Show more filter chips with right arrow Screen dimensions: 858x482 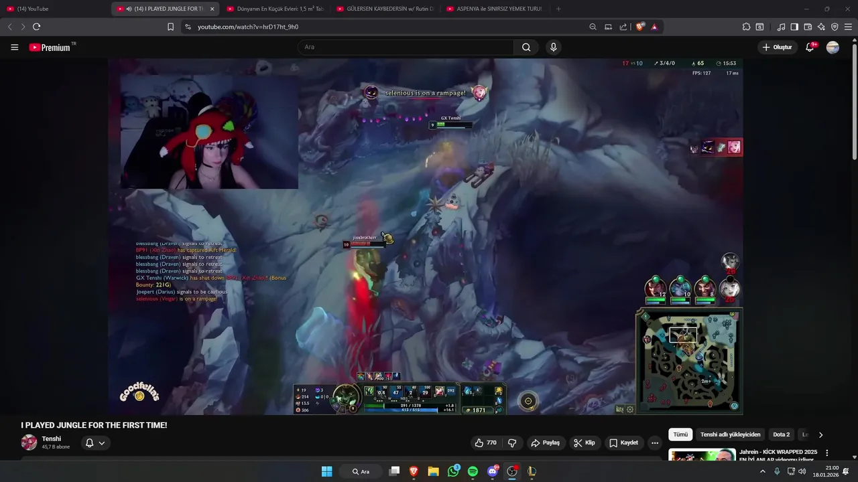point(820,434)
